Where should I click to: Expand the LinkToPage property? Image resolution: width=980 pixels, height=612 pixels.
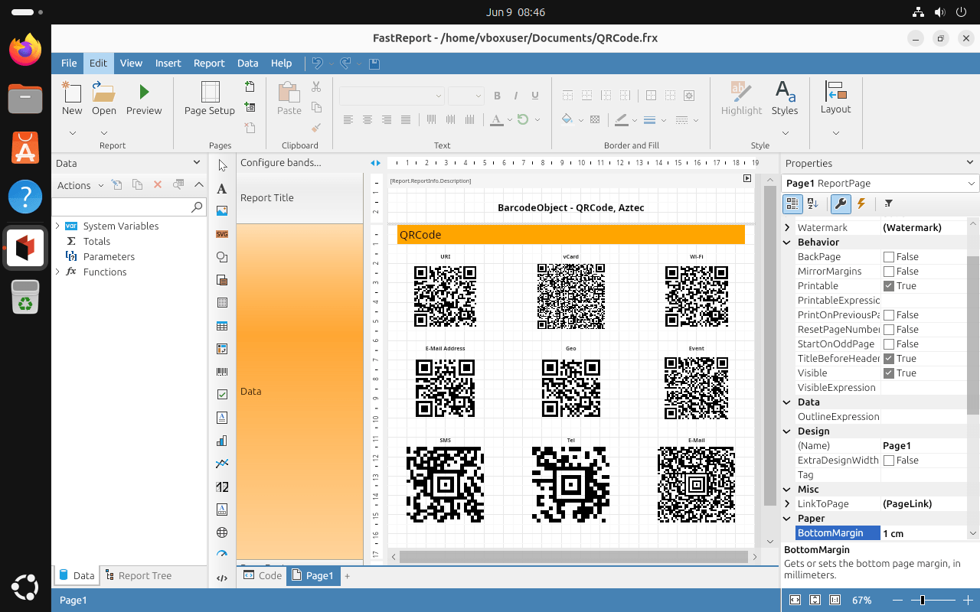788,504
